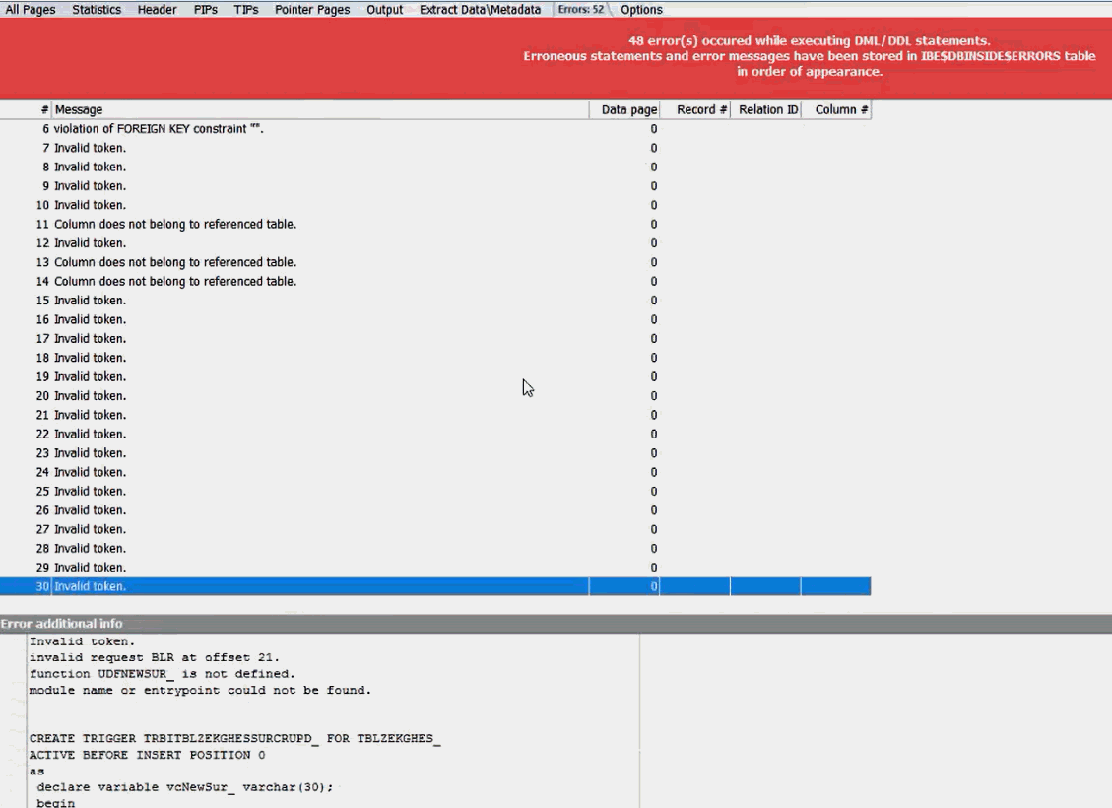Select error row 23 'Invalid token.'
The height and width of the screenshot is (808, 1112).
(x=435, y=453)
